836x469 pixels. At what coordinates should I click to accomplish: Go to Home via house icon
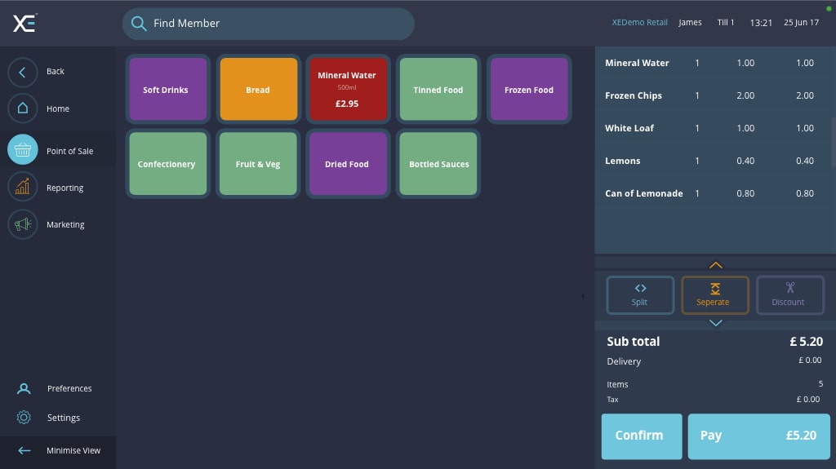(23, 108)
